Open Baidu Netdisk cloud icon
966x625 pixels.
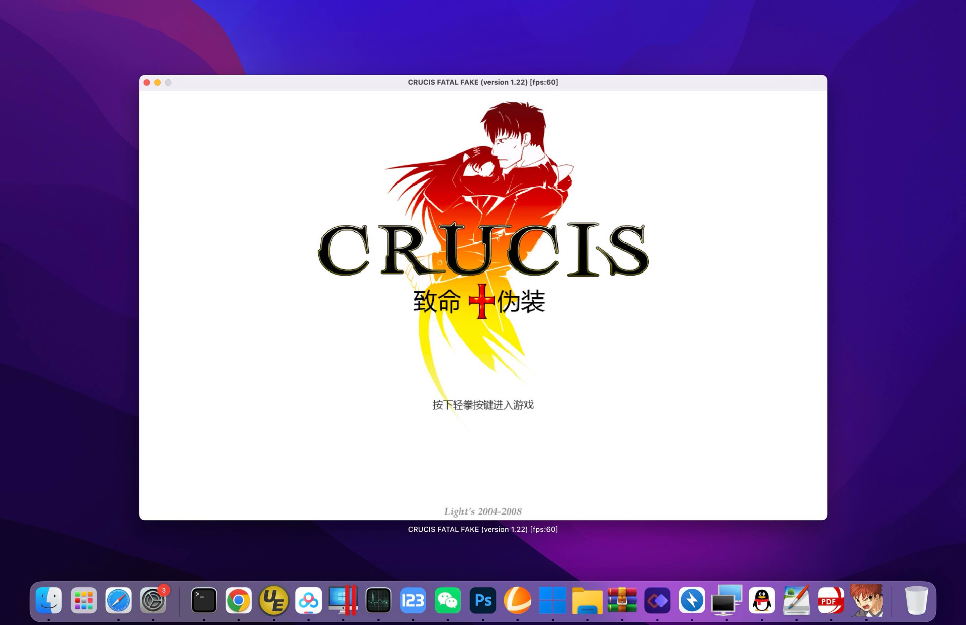point(309,600)
